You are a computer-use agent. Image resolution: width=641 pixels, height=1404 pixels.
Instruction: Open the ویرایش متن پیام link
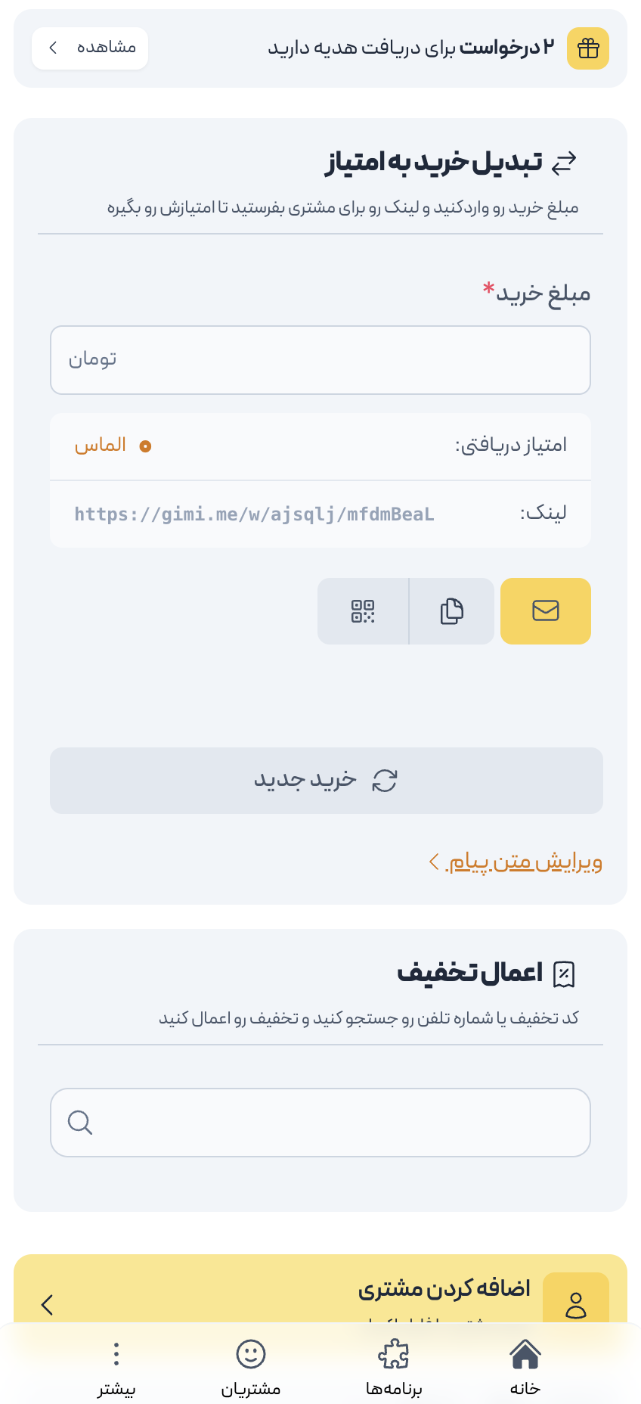pos(522,862)
